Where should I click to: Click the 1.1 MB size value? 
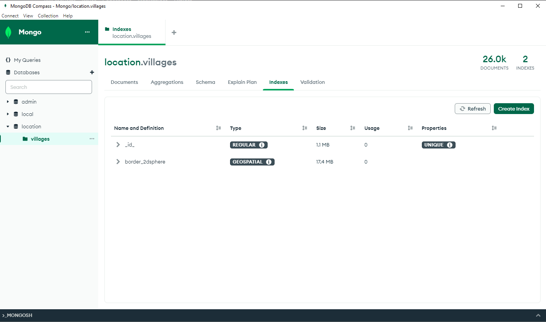click(323, 145)
